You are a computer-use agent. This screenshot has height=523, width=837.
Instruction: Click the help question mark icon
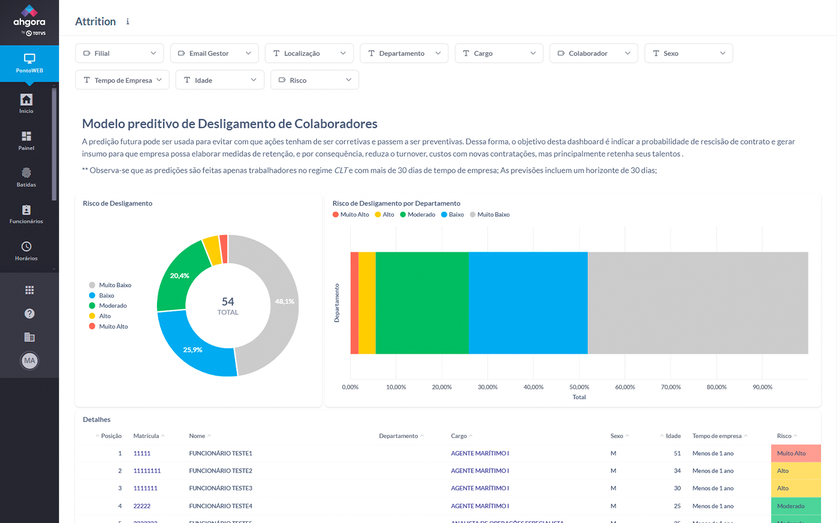point(29,314)
